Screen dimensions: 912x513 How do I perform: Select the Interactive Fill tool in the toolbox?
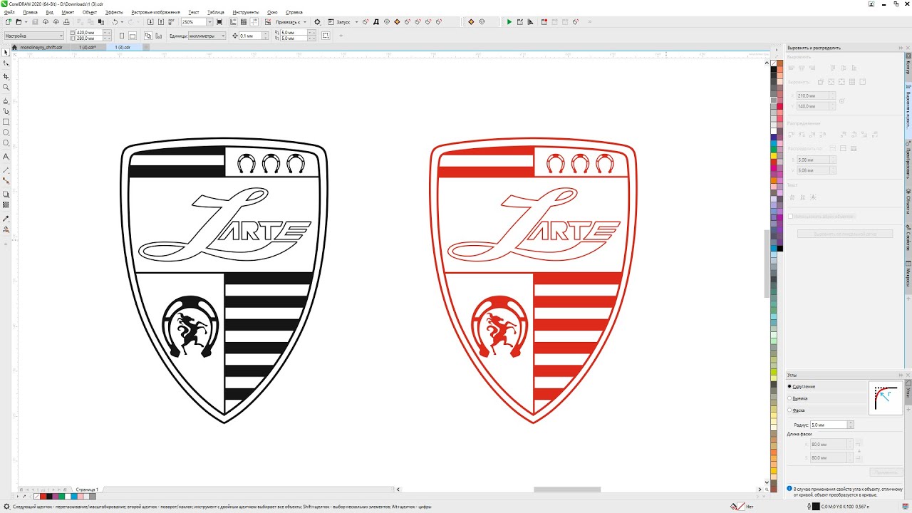click(6, 229)
